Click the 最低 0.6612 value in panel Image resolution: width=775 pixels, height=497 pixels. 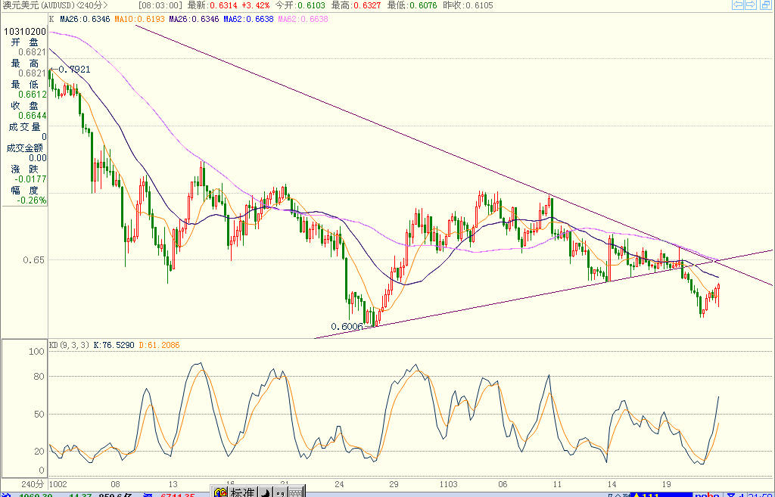click(x=32, y=95)
